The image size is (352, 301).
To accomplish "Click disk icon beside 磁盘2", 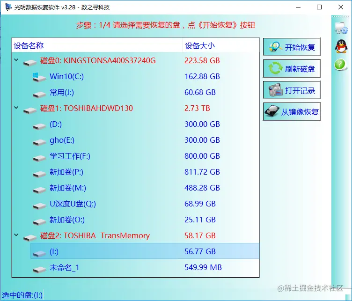I will tap(30, 237).
